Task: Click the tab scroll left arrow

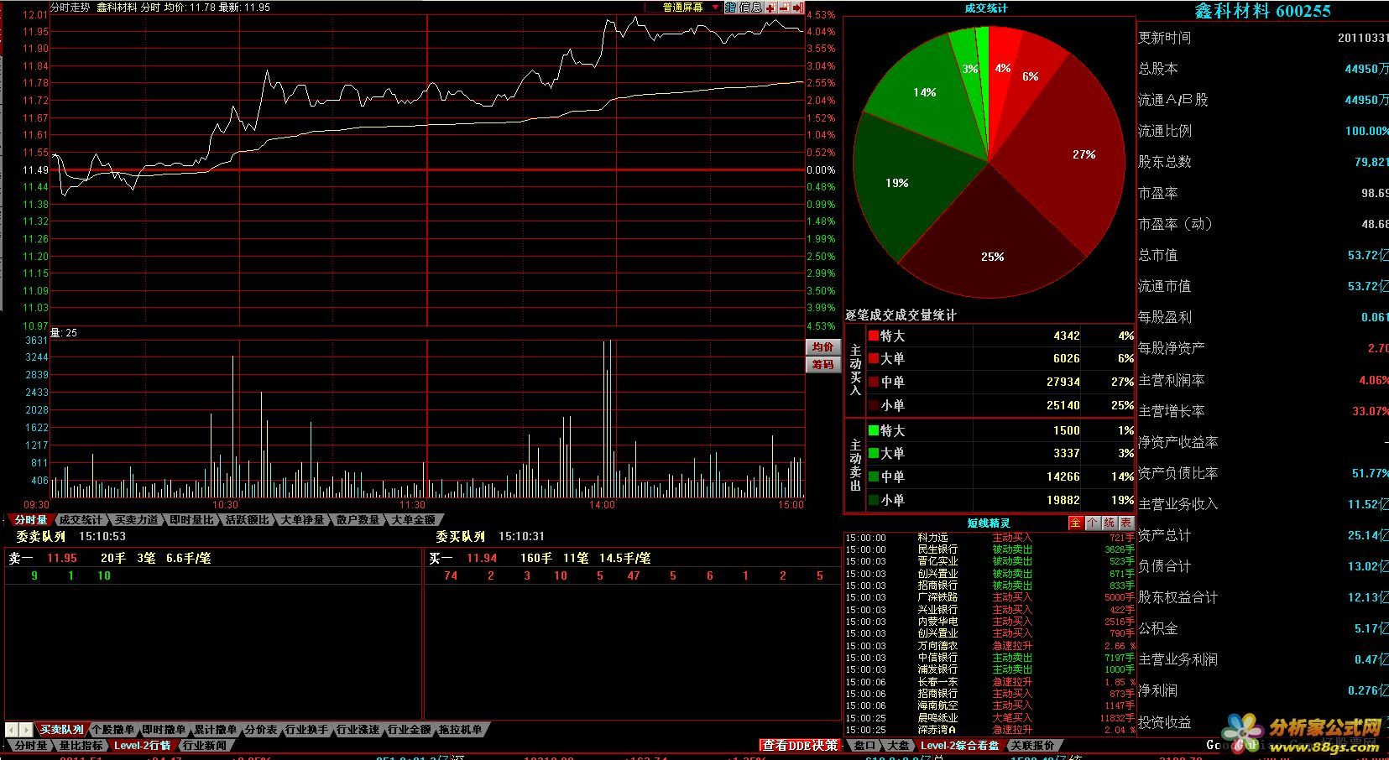Action: pyautogui.click(x=12, y=730)
